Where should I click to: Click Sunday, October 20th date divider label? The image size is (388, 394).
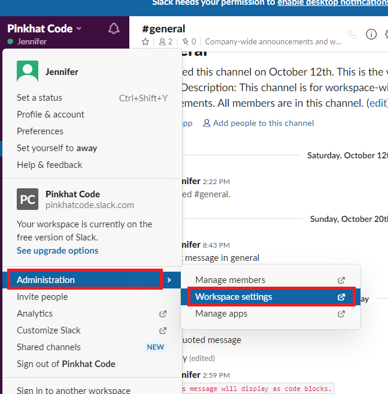click(x=349, y=219)
